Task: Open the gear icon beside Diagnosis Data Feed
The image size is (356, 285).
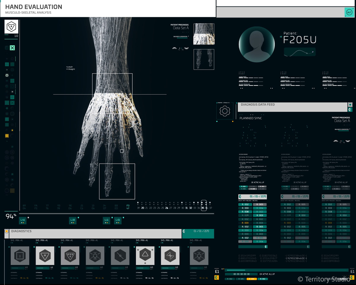Action: (225, 111)
